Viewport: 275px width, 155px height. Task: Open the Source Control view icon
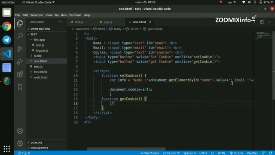click(20, 49)
